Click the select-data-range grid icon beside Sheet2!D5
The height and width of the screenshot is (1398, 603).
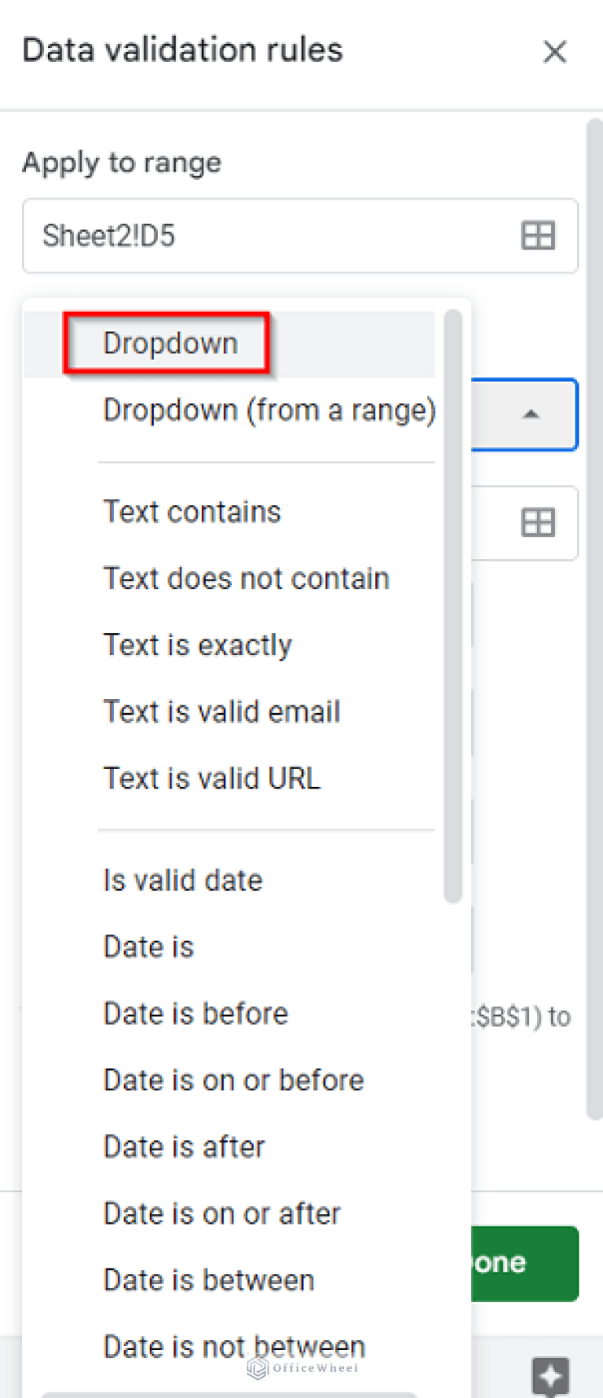point(537,236)
